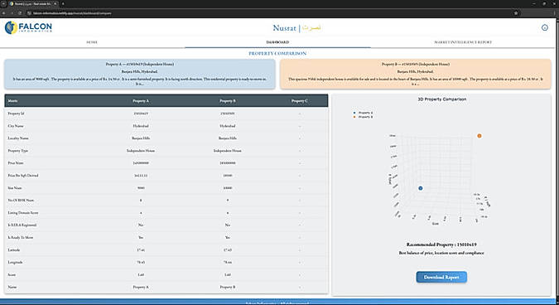This screenshot has height=305, width=559.
Task: Click the Metric column header
Action: [12, 101]
